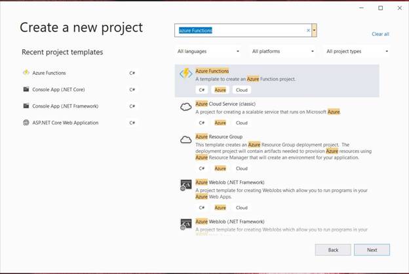
Task: Click the Azure Resource Group cloud icon
Action: click(186, 140)
